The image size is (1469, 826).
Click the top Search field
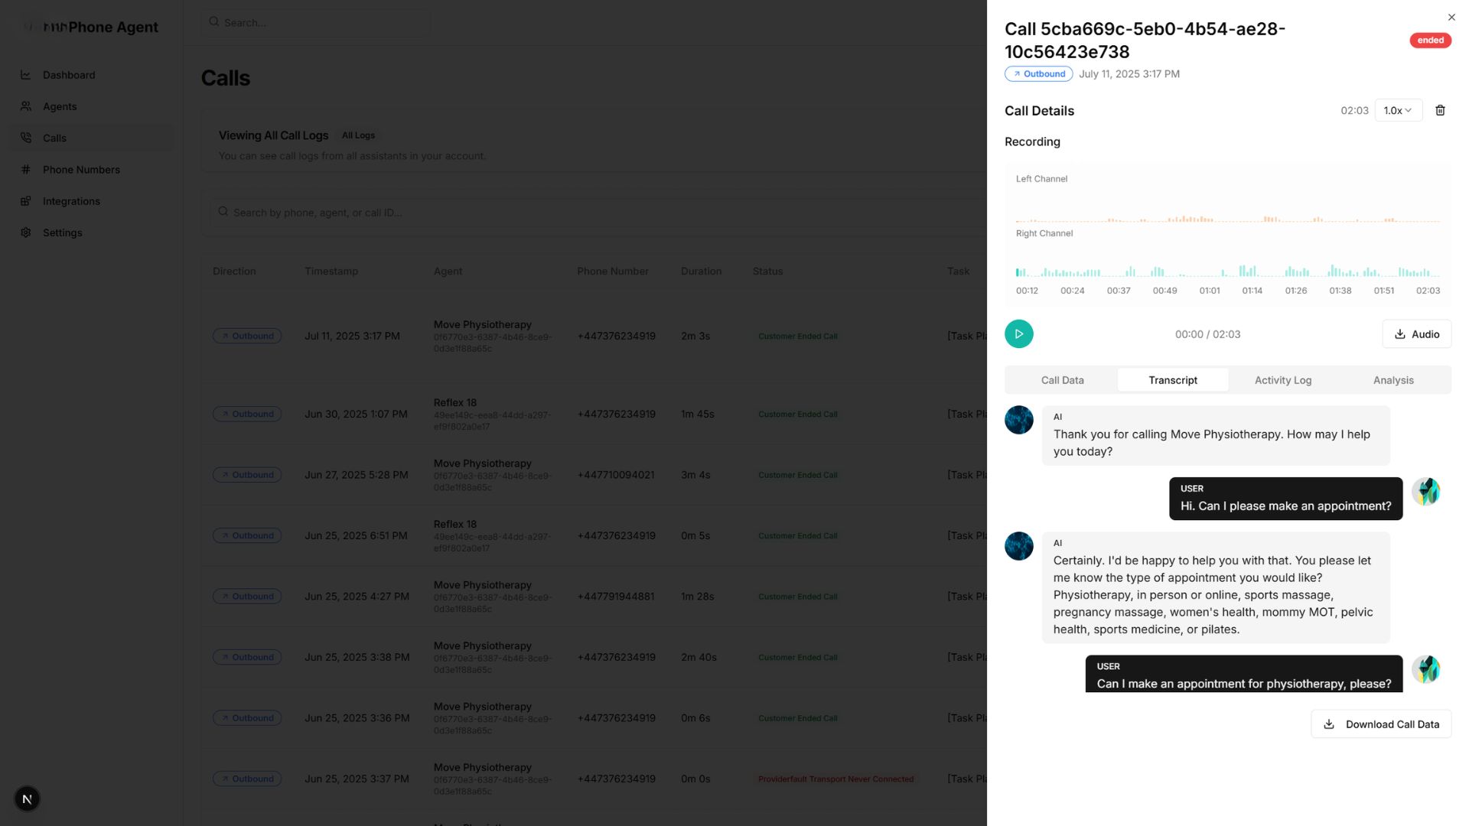(316, 23)
